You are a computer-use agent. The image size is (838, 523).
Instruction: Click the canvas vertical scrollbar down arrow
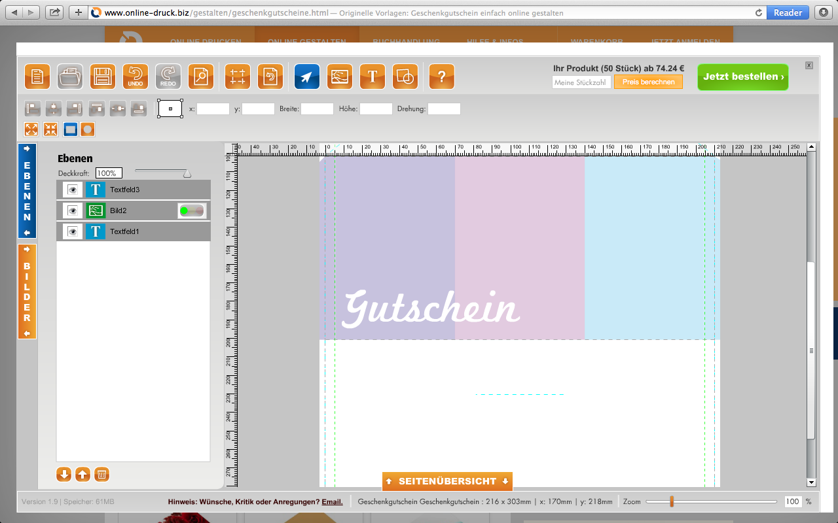click(x=812, y=482)
